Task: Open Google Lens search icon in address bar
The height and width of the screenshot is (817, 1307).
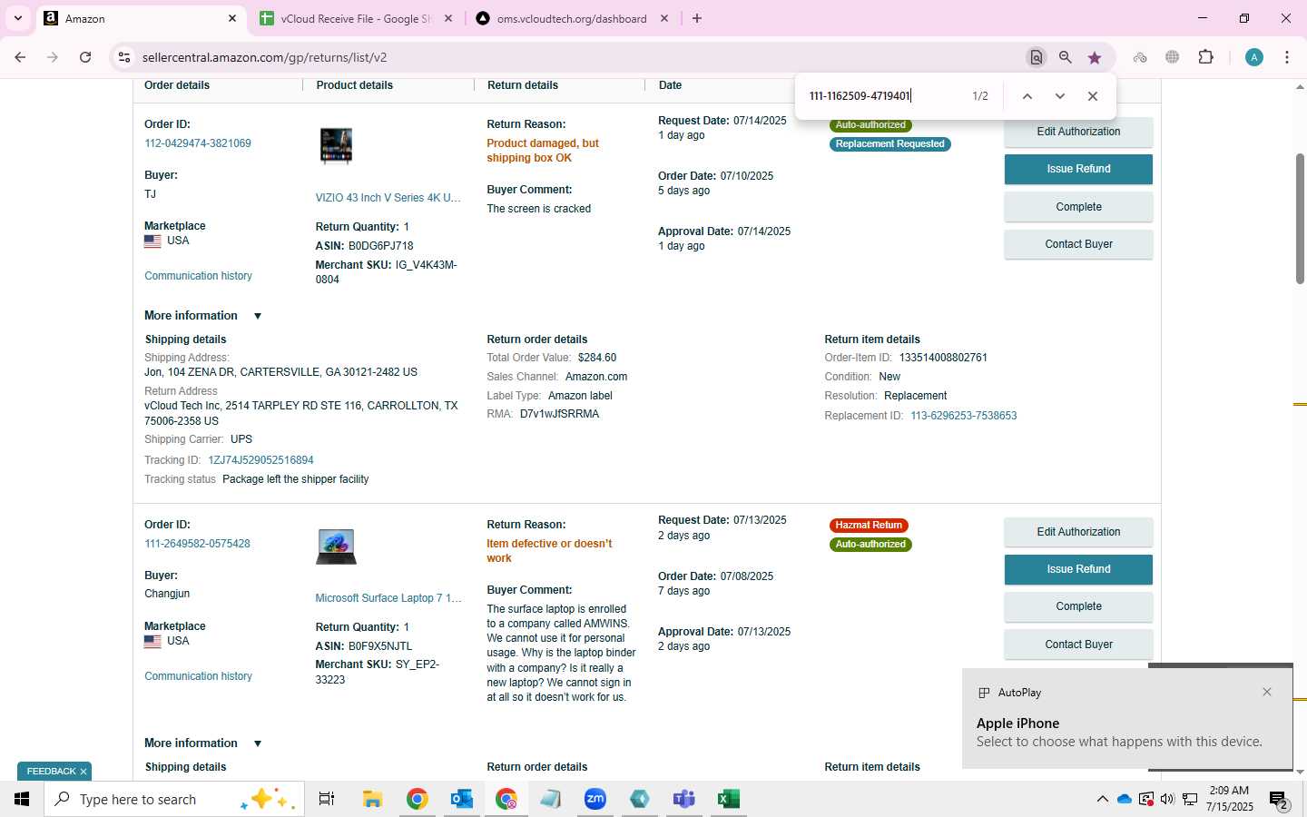Action: tap(1036, 57)
